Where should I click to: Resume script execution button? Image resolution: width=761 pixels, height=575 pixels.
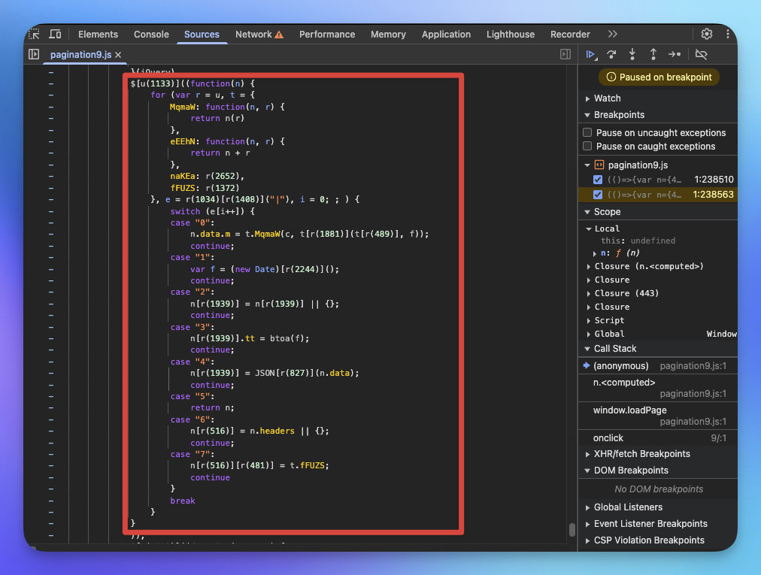click(591, 54)
